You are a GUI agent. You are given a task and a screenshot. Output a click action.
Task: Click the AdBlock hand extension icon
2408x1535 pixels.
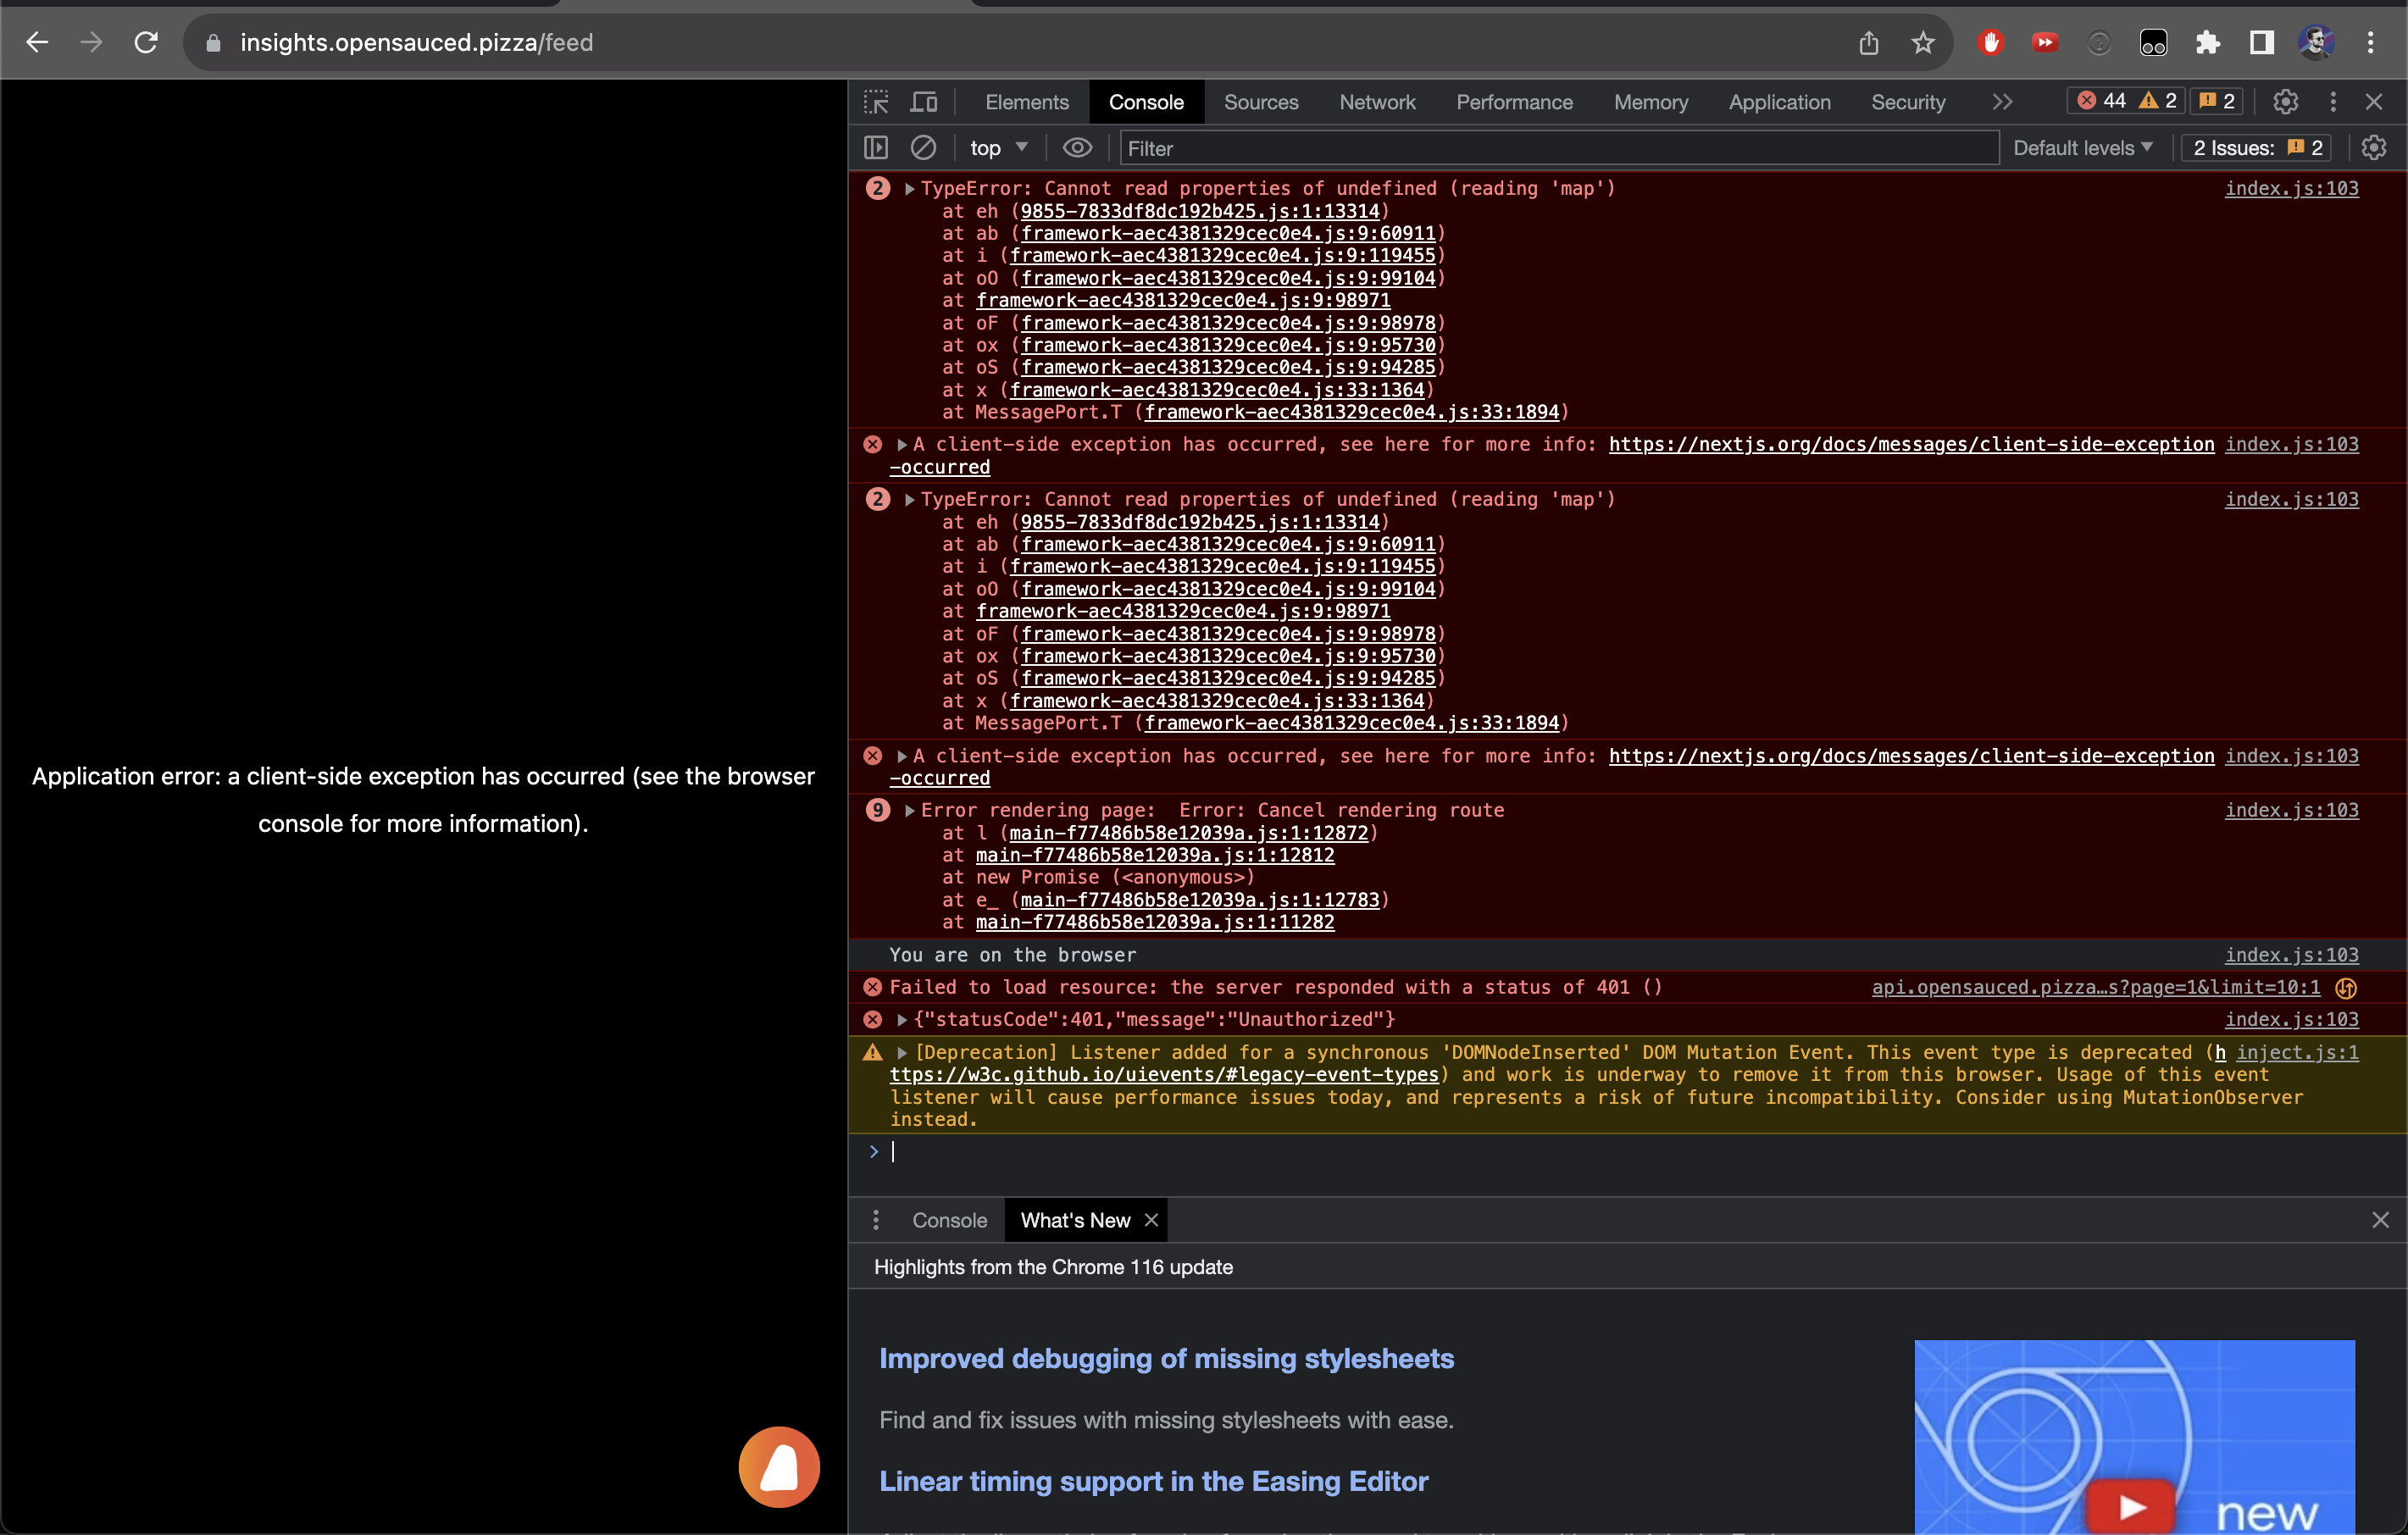click(1990, 42)
